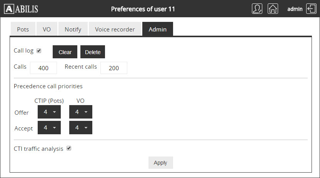320x178 pixels.
Task: Log out using the exit icon
Action: click(311, 9)
